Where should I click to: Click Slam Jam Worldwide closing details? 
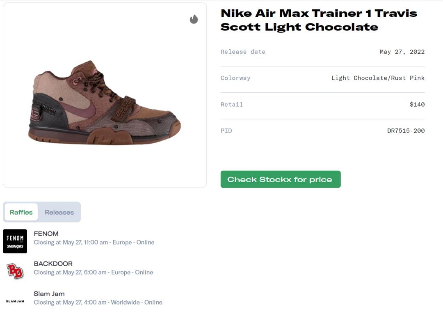(x=98, y=302)
